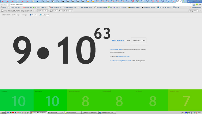Click the browser back arrow

2,5
